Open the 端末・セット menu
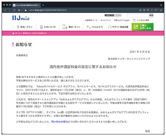Image resolution: width=166 pixels, height=136 pixels. tap(71, 27)
